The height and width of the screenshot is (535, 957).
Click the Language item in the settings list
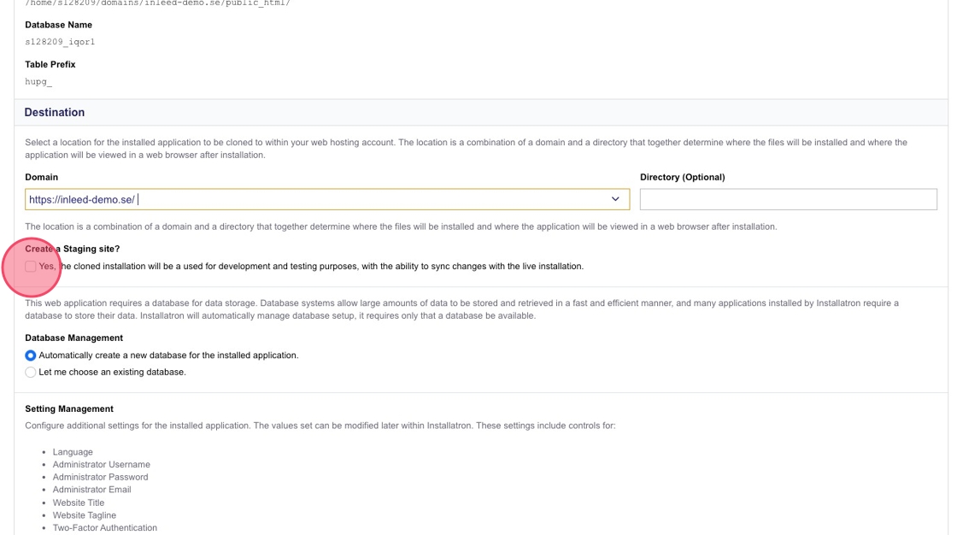[x=73, y=452]
